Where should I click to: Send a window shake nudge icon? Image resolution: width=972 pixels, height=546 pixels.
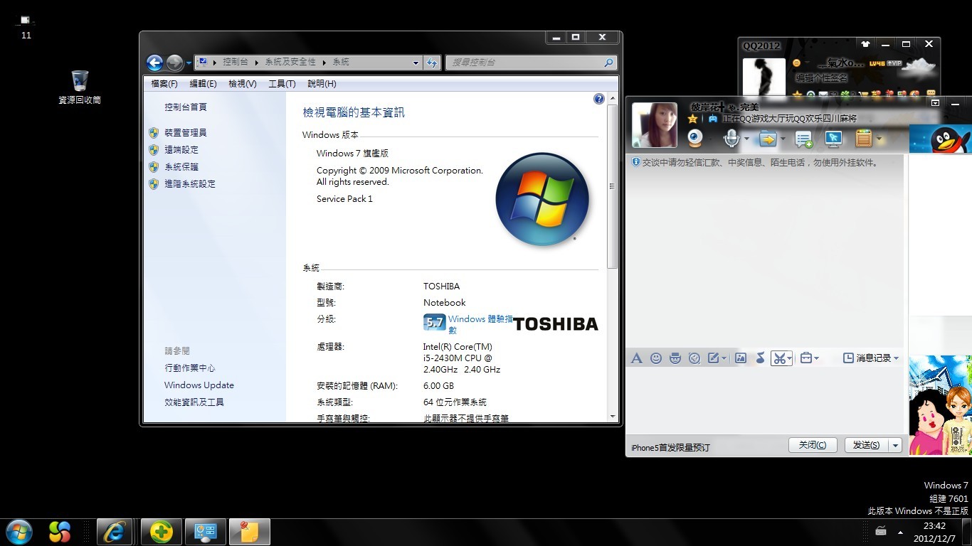point(694,358)
